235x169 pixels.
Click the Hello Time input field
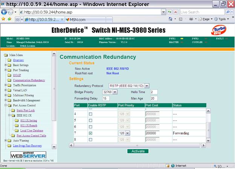pos(154,92)
